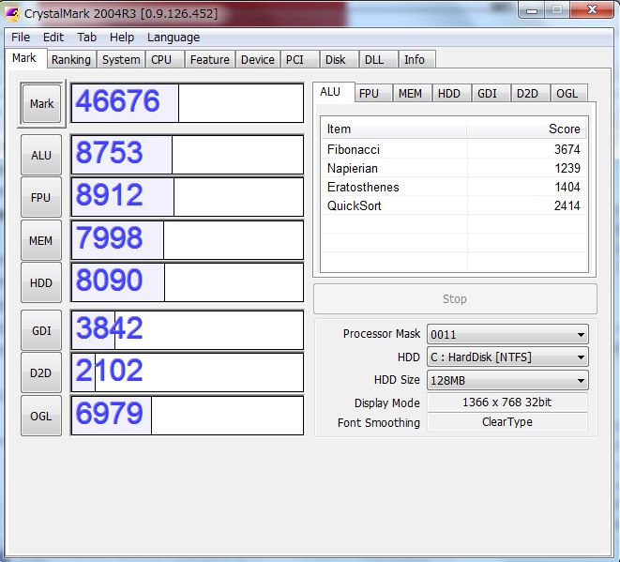Select the OGL results sub-tab

pos(567,93)
